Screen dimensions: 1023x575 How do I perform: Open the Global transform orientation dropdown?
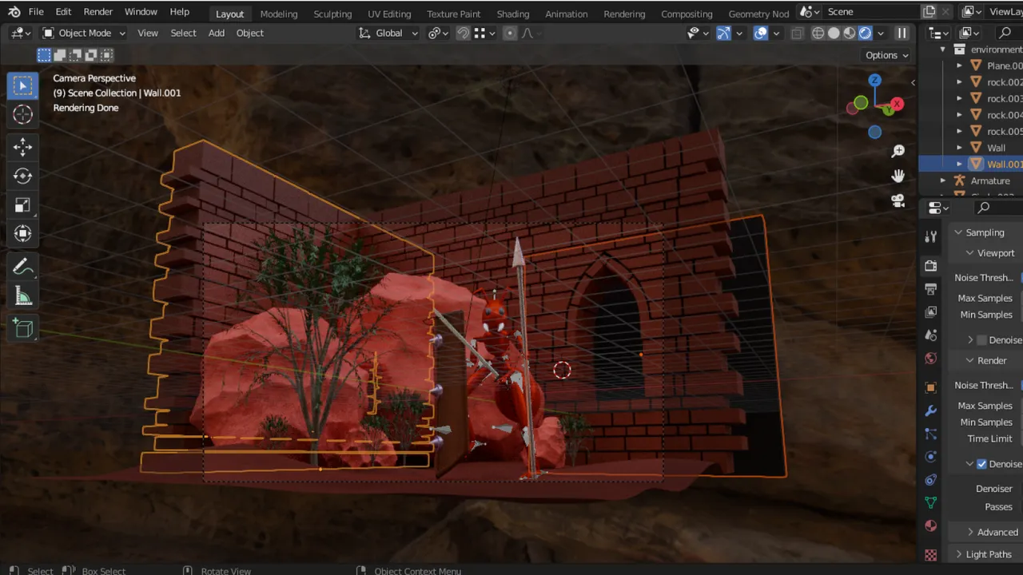[388, 33]
